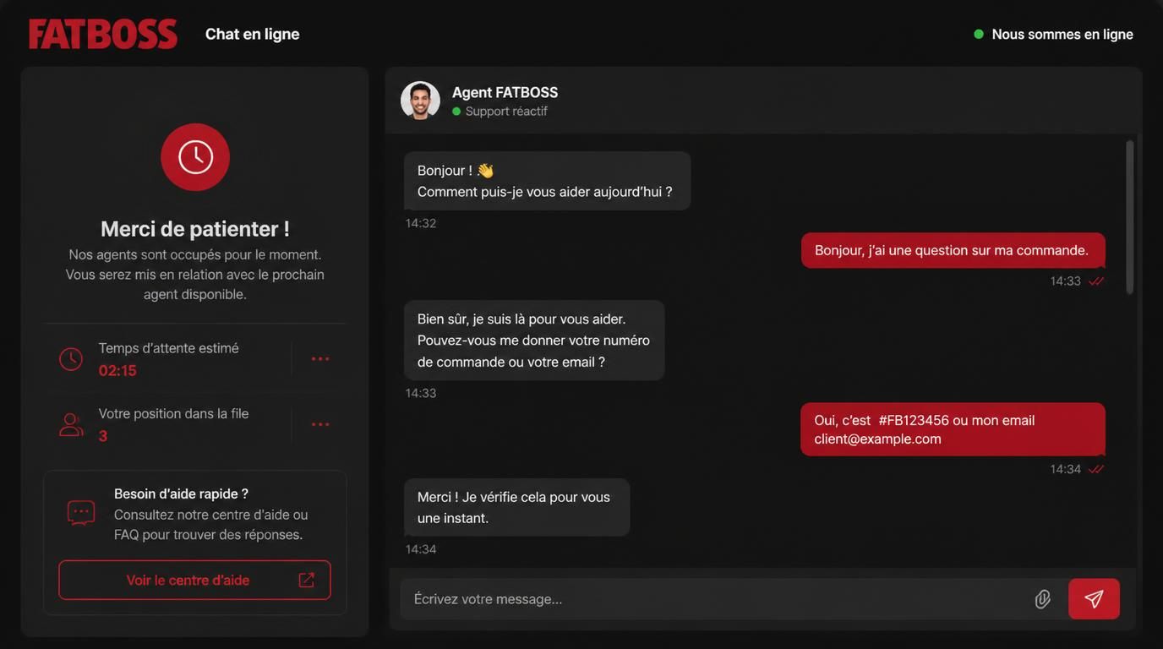Click the 14:32 message timestamp
1163x649 pixels.
click(x=421, y=223)
